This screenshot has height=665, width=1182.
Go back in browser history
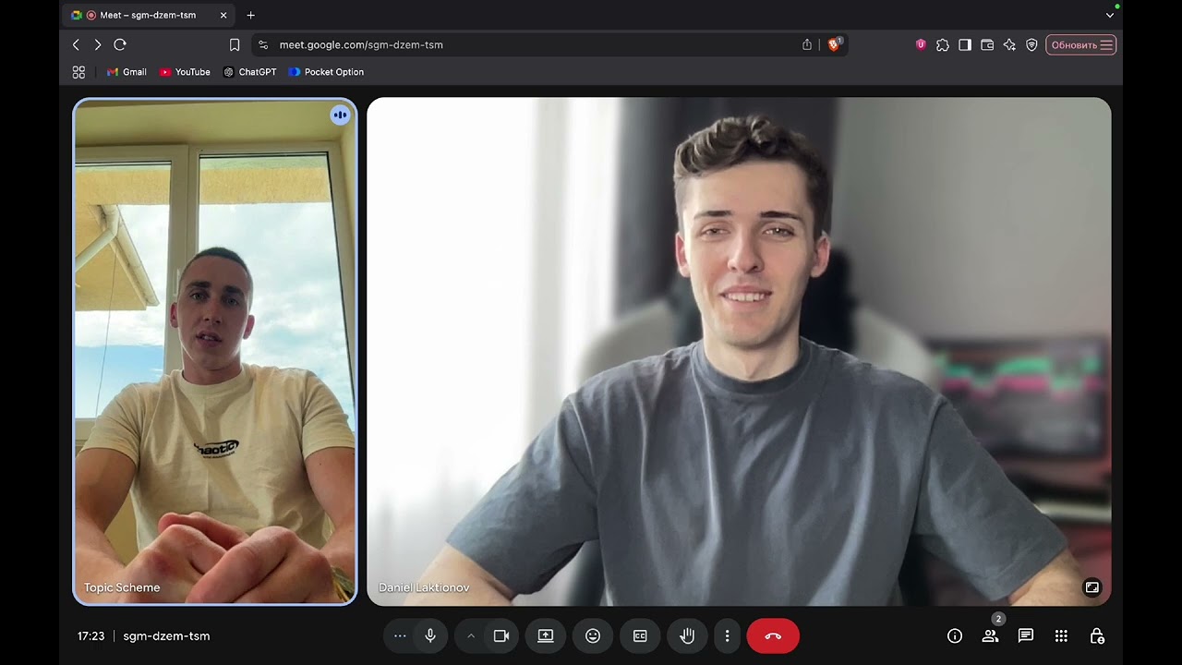click(x=76, y=44)
